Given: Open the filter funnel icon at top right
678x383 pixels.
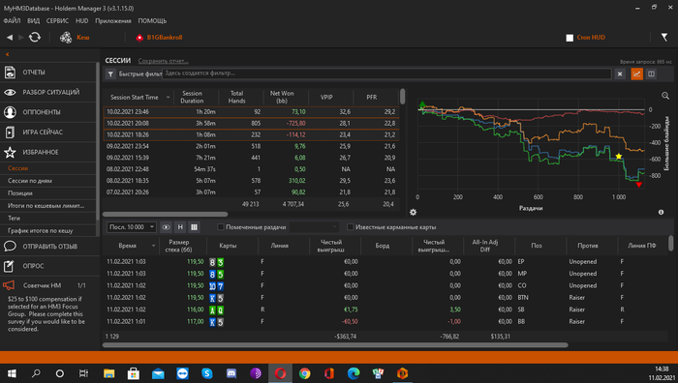Looking at the screenshot, I should pyautogui.click(x=664, y=38).
